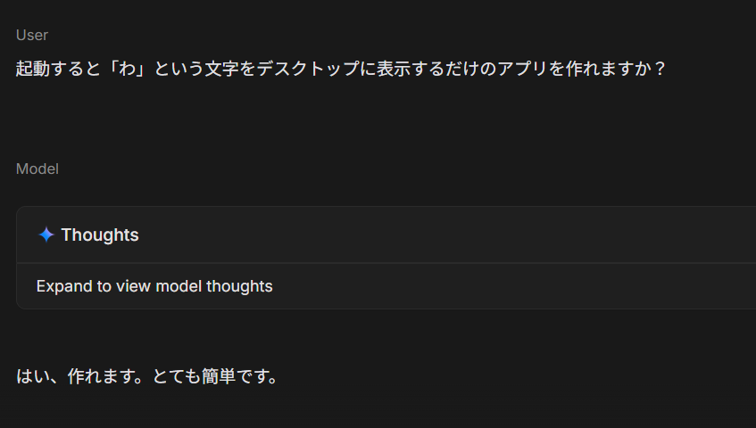Image resolution: width=756 pixels, height=428 pixels.
Task: Click the blue sparkle Thoughts icon
Action: point(46,235)
